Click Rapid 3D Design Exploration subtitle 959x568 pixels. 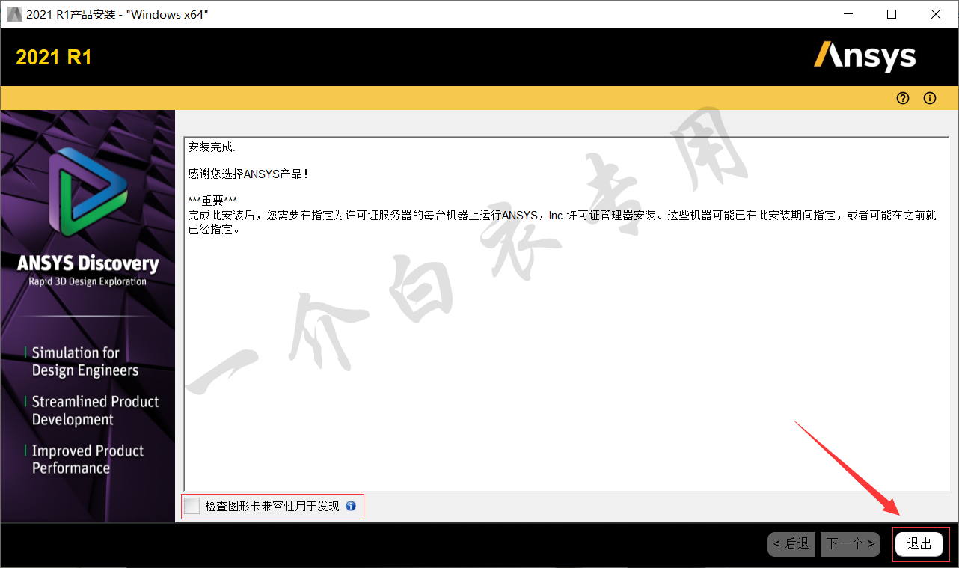pyautogui.click(x=88, y=282)
